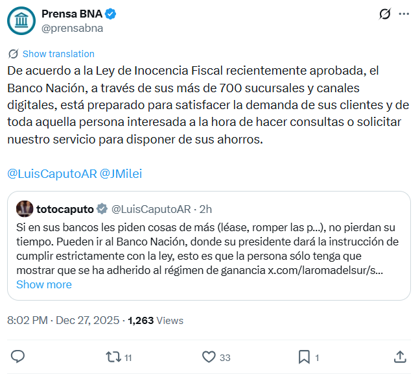Expand quoted post with Show more

tap(43, 284)
